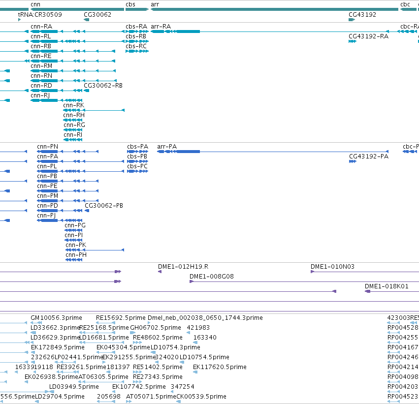Image resolution: width=419 pixels, height=404 pixels.
Task: Click protein arr-PA label
Action: click(x=167, y=147)
